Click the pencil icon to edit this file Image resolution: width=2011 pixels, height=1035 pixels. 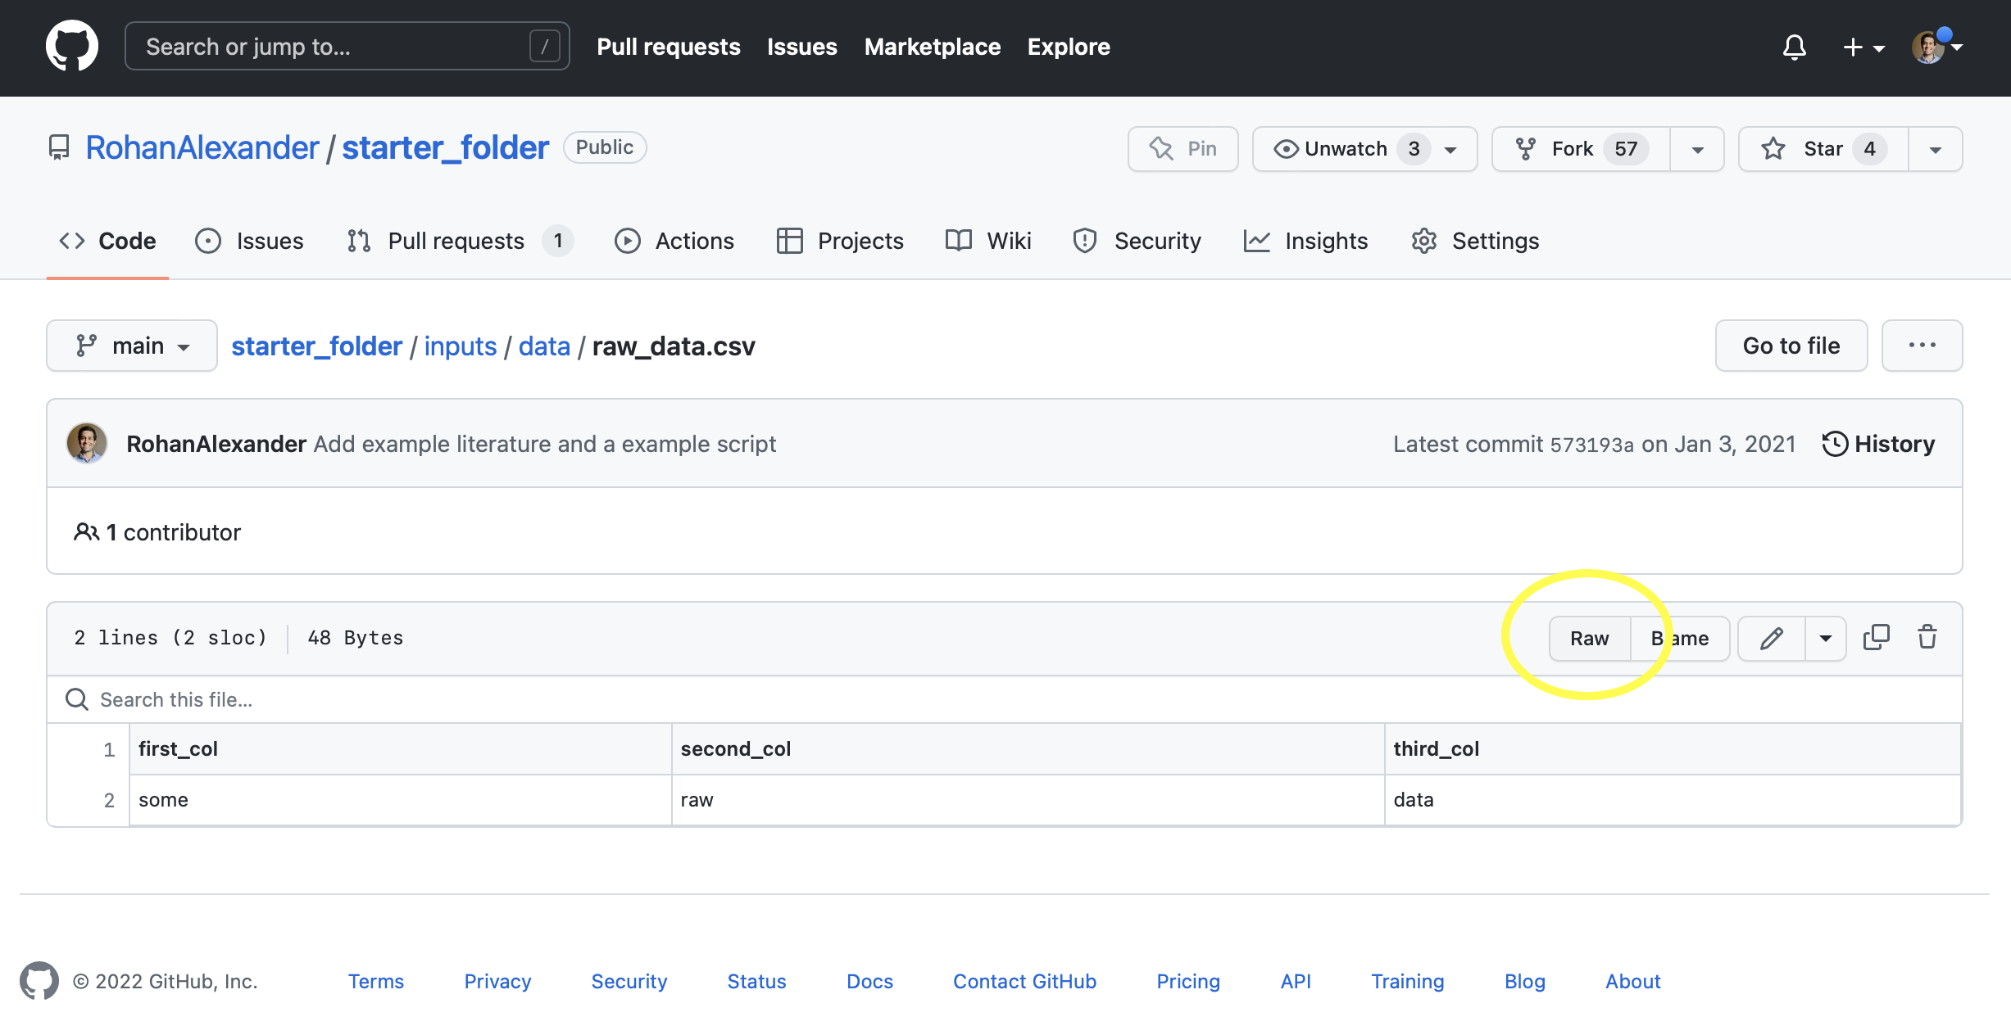click(1771, 638)
